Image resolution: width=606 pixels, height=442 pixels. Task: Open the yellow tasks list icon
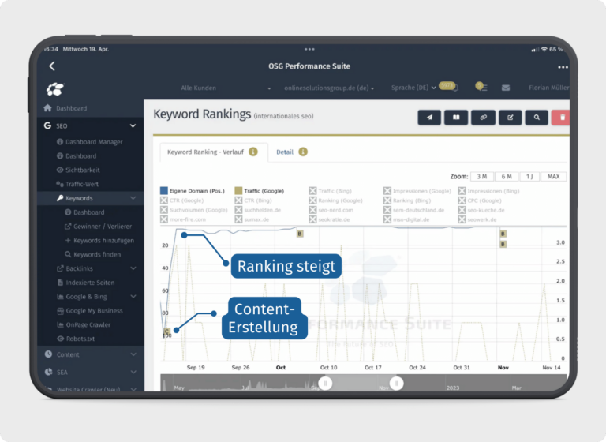(481, 87)
